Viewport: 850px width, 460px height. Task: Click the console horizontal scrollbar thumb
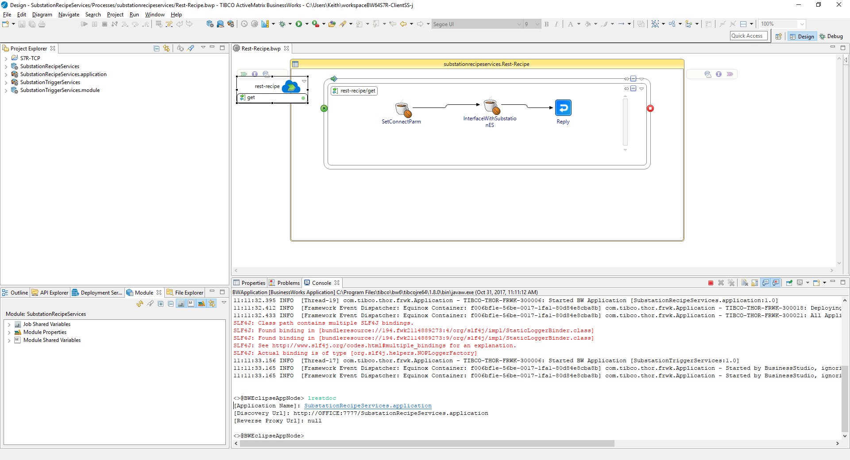[x=427, y=444]
